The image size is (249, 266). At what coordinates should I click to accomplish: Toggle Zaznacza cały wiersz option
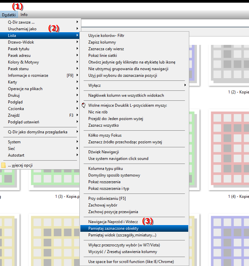(134, 49)
